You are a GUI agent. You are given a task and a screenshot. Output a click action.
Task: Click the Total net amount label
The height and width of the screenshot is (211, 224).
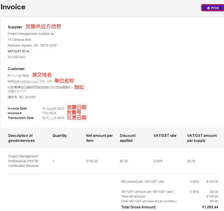133,196
